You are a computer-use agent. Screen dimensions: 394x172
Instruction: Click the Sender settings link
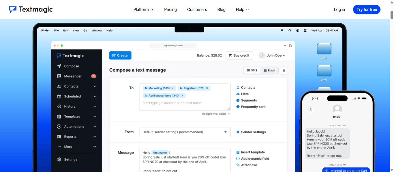tap(251, 132)
